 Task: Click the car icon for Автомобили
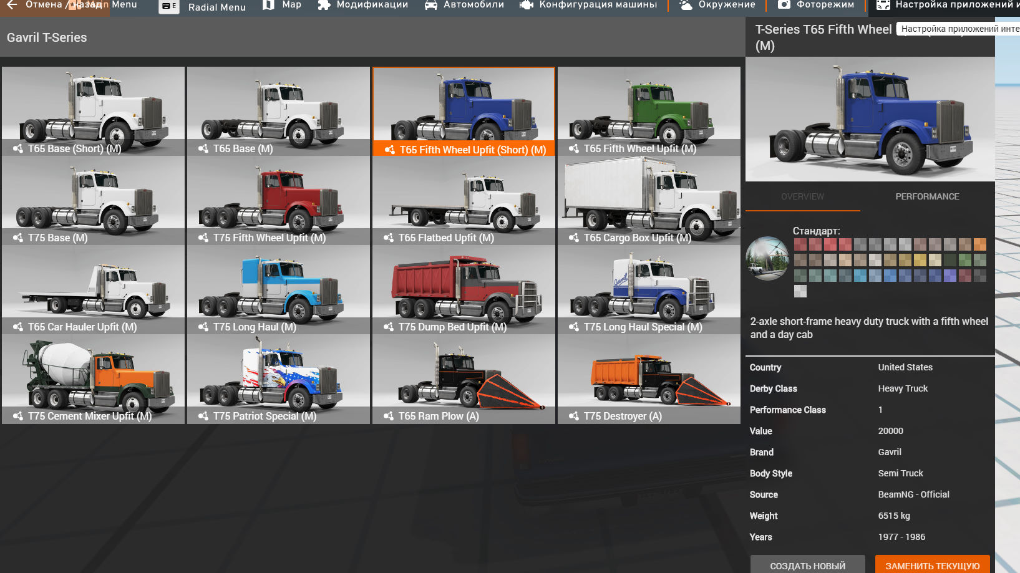[x=430, y=4]
